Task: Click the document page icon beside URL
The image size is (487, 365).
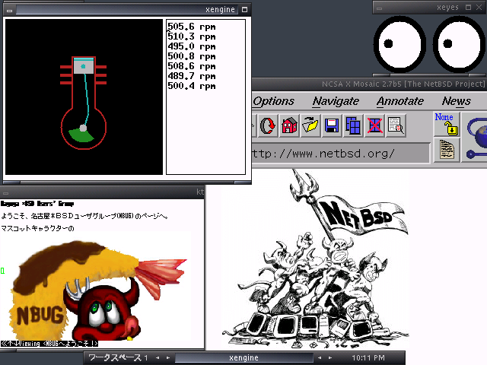Action: 447,150
